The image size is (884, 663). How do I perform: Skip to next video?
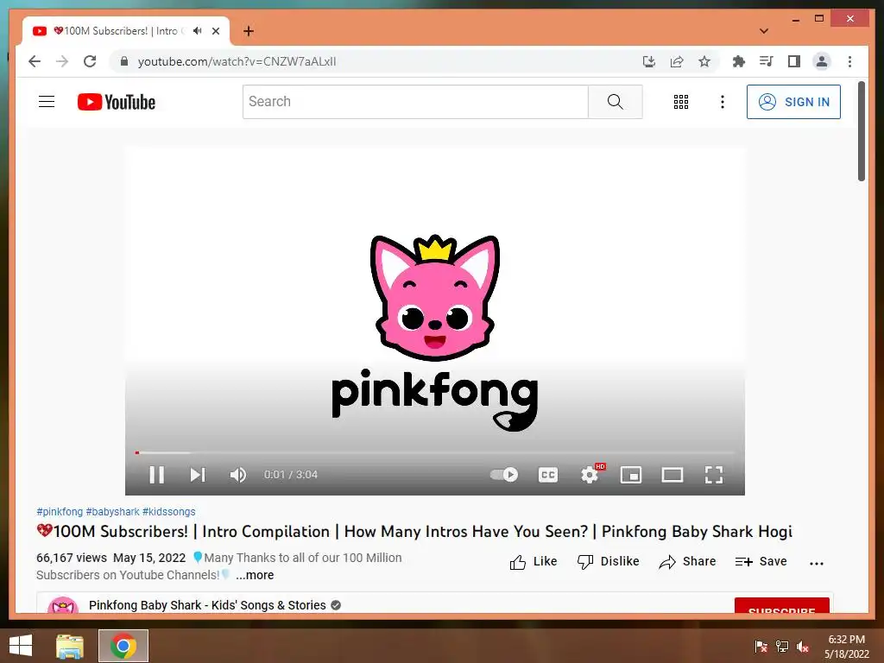198,475
